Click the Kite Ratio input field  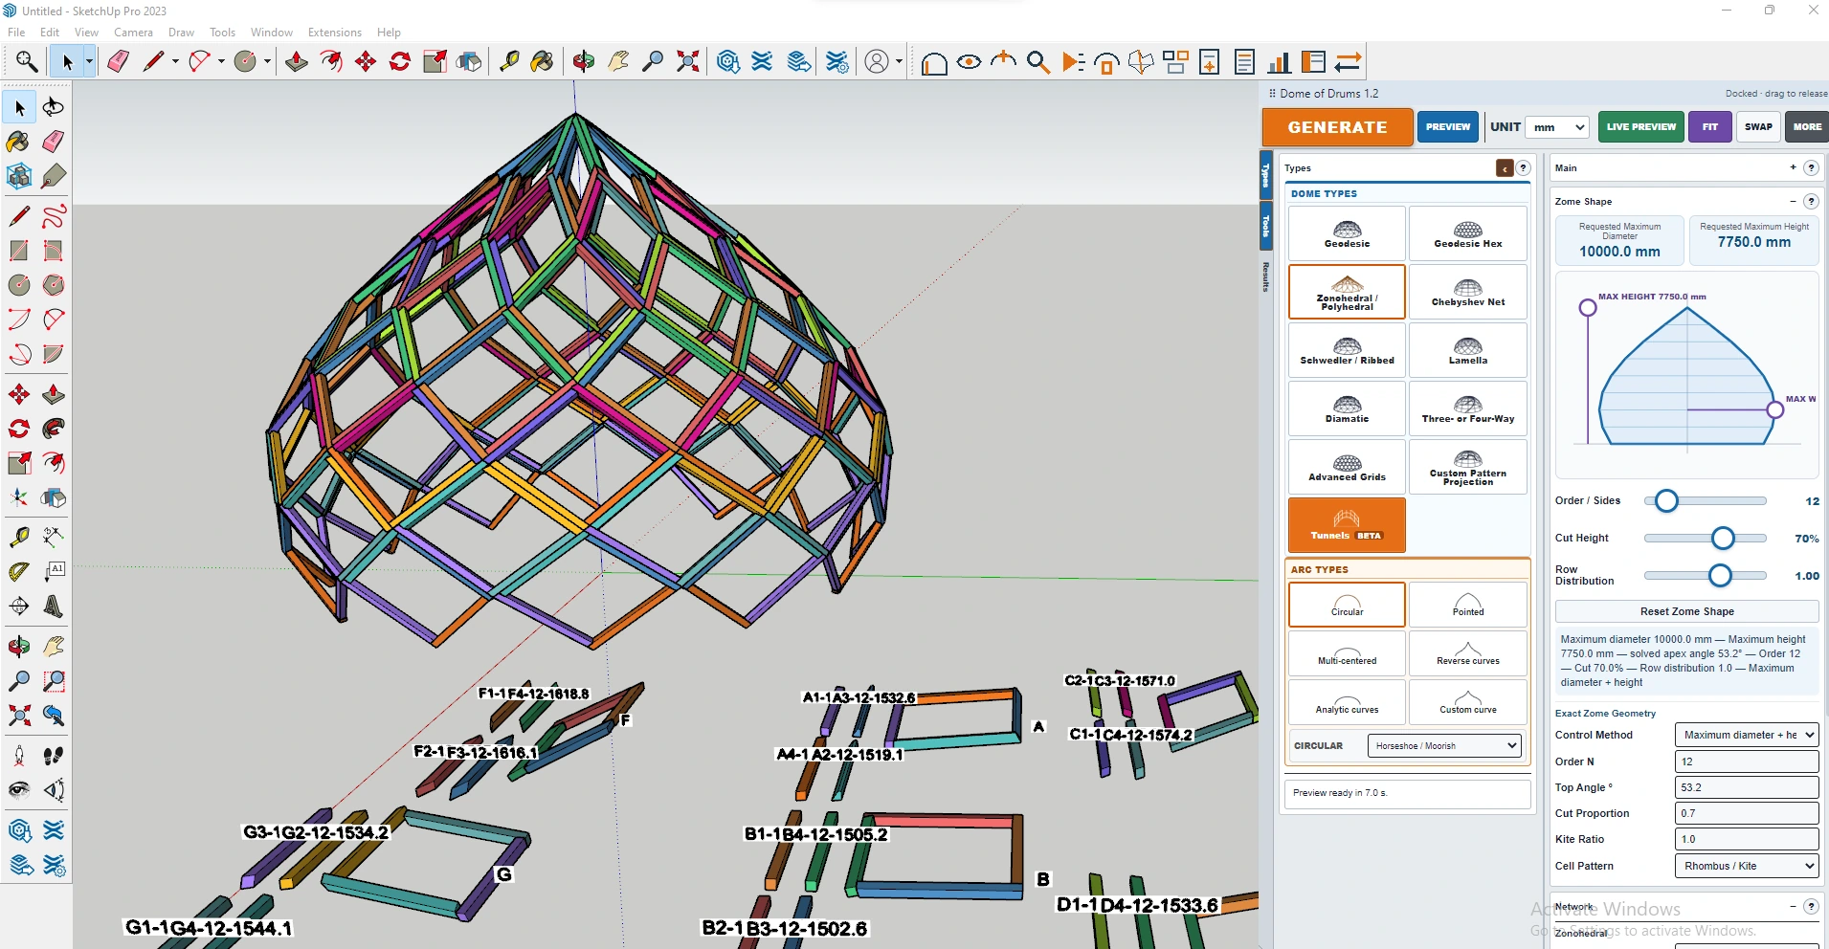[1747, 839]
